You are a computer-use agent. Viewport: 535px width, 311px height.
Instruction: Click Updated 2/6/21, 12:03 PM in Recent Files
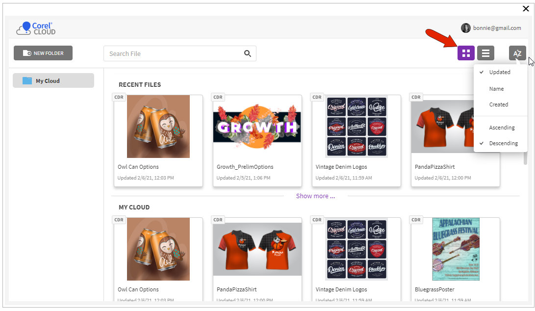pyautogui.click(x=146, y=178)
